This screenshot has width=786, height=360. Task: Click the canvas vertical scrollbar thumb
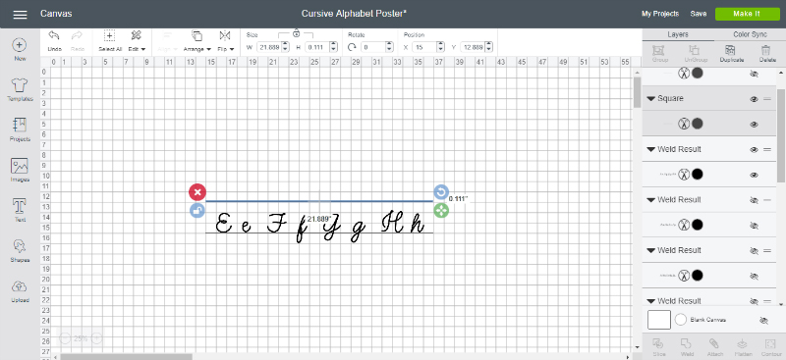pos(637,92)
